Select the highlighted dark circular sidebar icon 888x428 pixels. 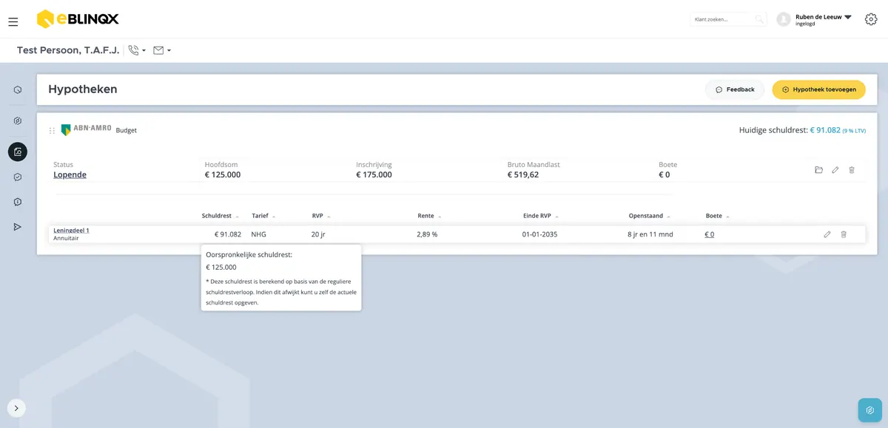click(18, 152)
